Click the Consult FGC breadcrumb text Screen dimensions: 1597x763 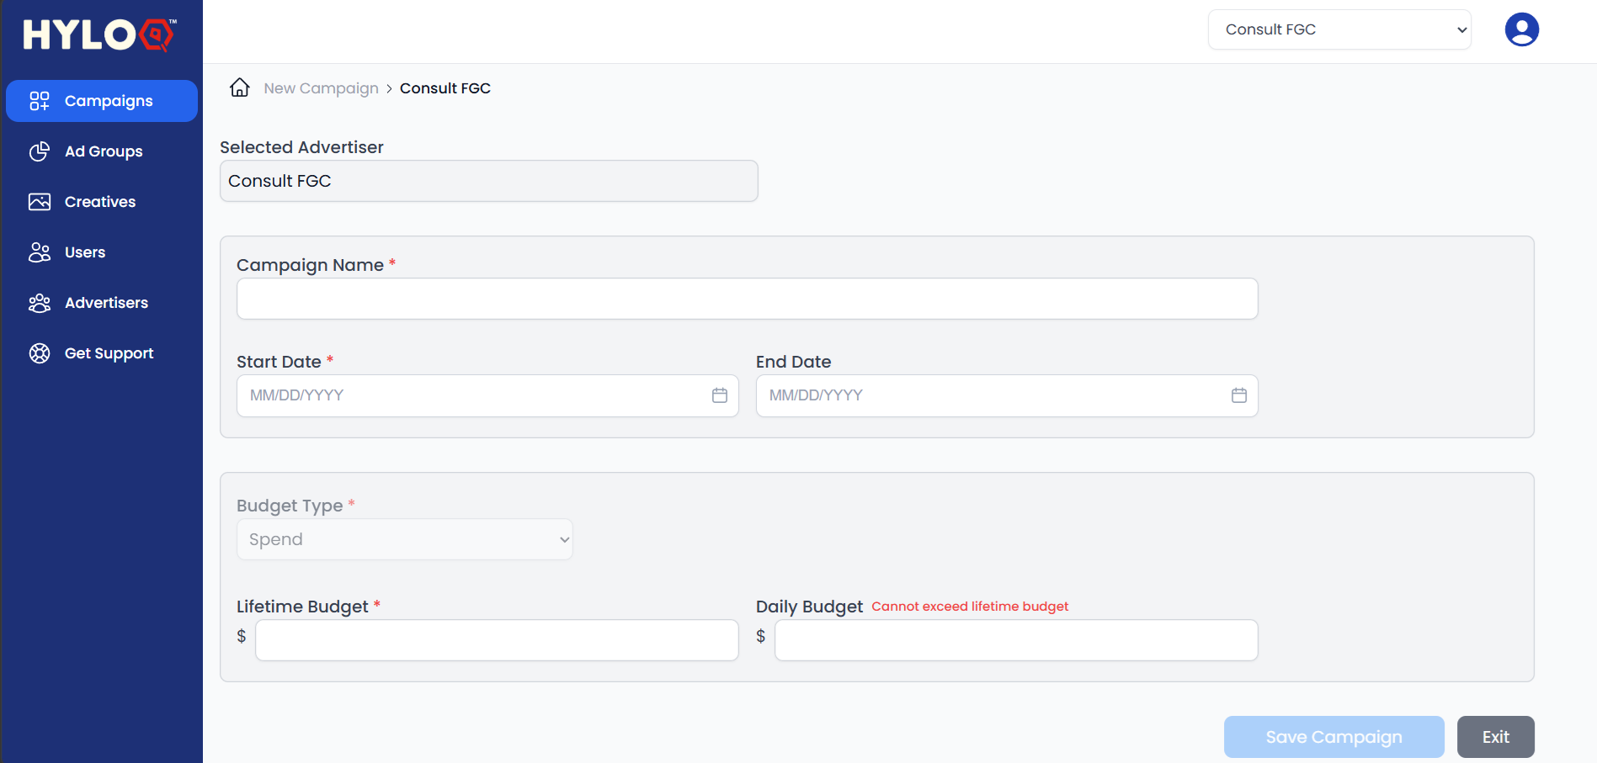[x=445, y=88]
